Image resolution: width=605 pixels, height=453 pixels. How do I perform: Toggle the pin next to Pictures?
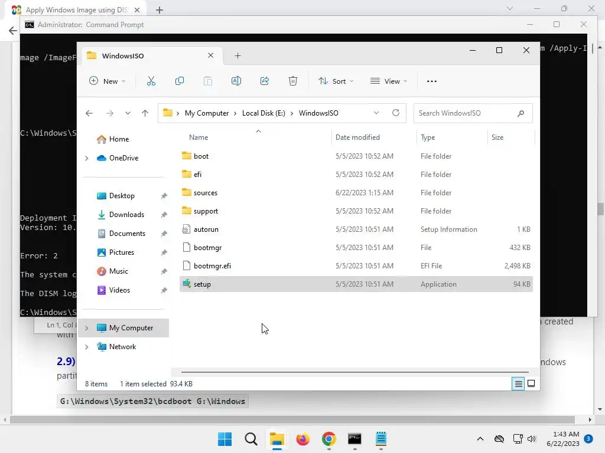[164, 252]
